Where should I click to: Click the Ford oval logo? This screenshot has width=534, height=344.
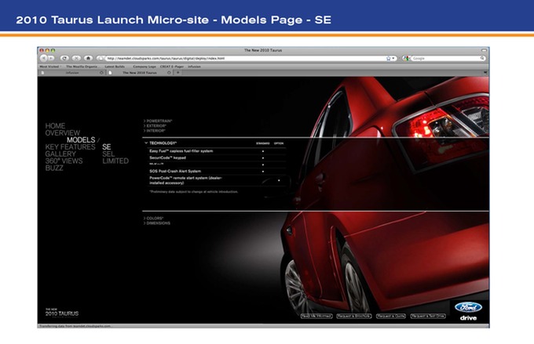coord(468,307)
